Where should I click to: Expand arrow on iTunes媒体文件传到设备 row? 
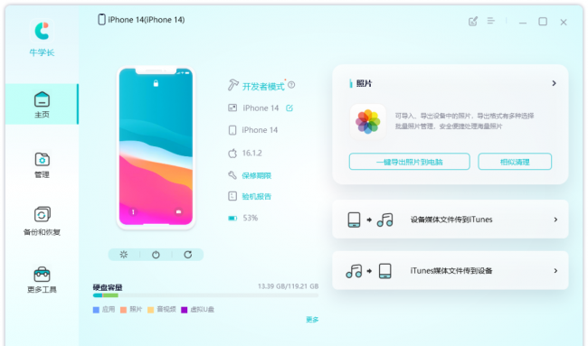click(x=555, y=270)
